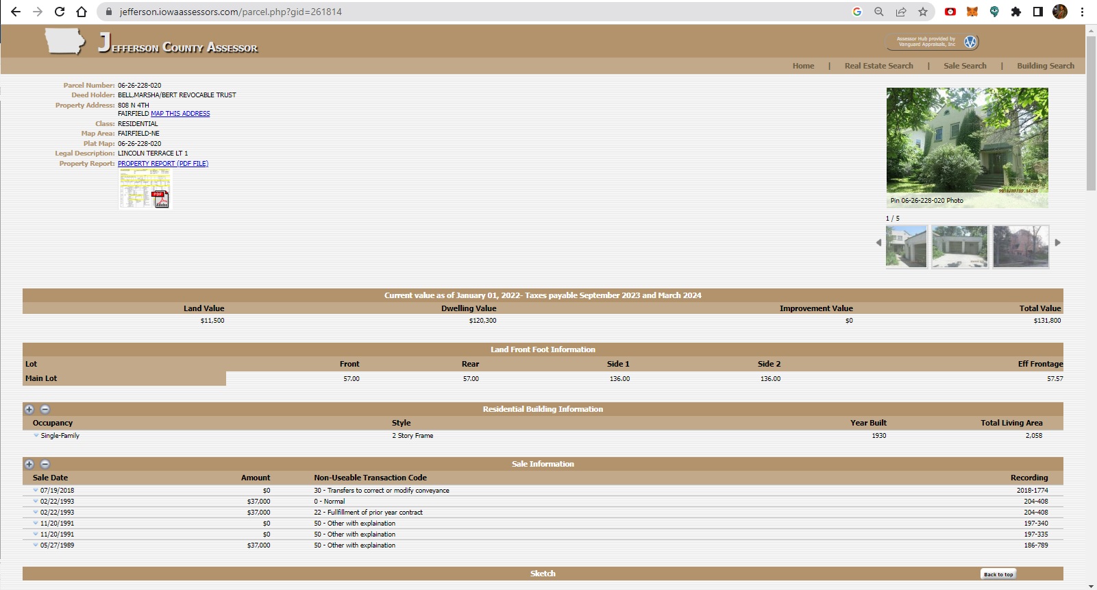Click the MAP THIS ADDRESS link
This screenshot has width=1097, height=590.
(x=180, y=114)
